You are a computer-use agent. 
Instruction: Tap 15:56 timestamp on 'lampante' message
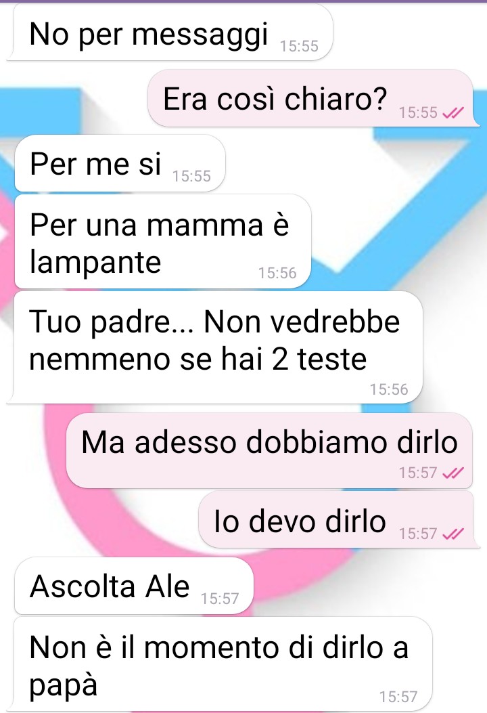click(x=277, y=273)
